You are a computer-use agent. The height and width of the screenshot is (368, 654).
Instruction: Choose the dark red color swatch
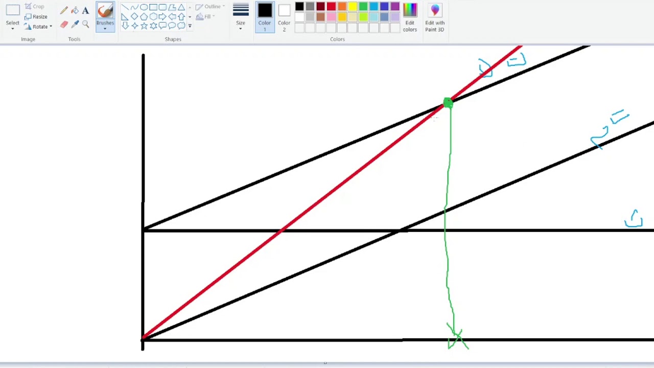pos(320,6)
